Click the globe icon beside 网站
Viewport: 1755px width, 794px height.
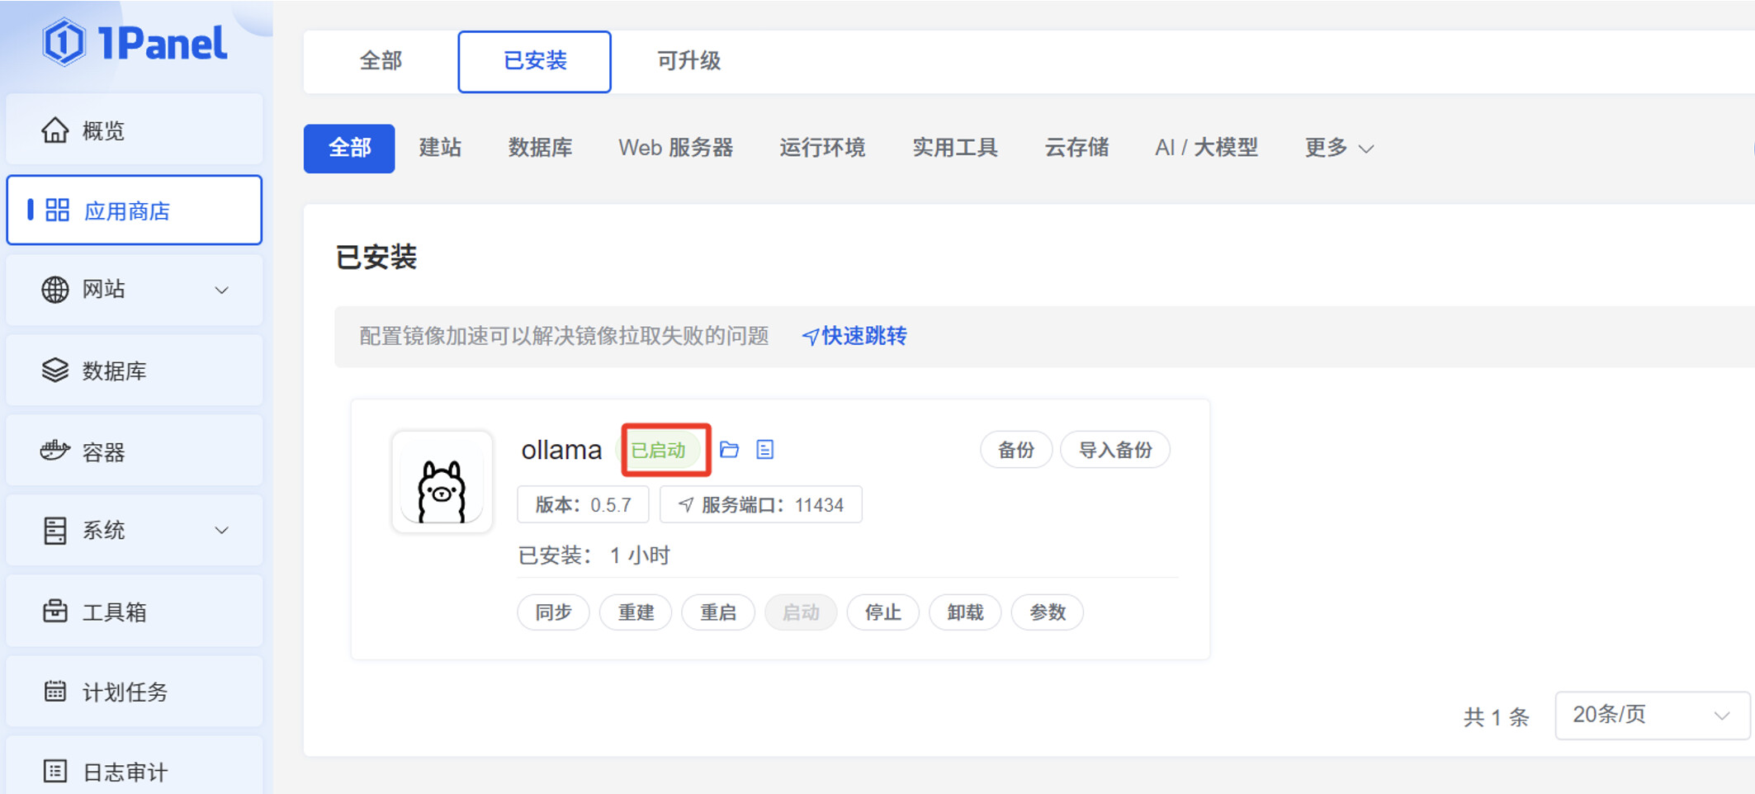55,290
